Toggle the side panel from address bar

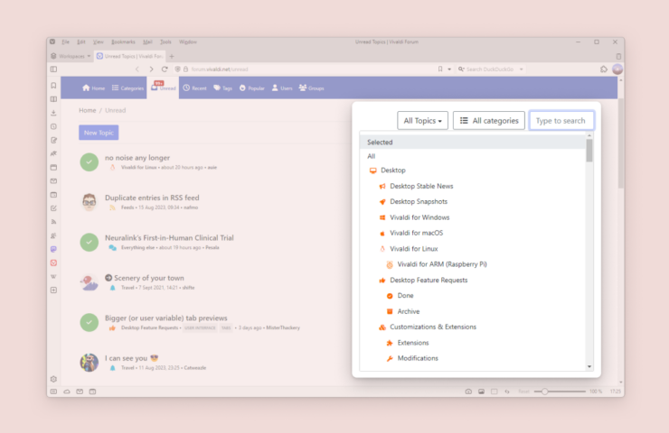[53, 69]
